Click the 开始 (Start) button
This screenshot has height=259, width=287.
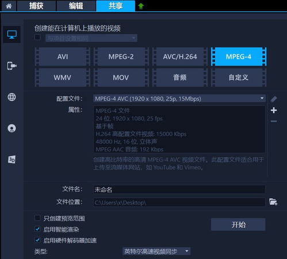tap(238, 224)
